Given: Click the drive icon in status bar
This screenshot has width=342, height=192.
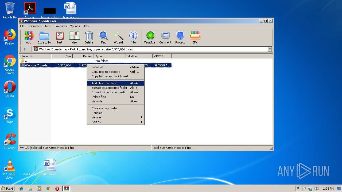Looking at the screenshot, I should pyautogui.click(x=22, y=148).
